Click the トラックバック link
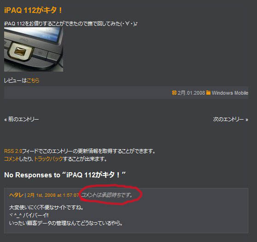The width and height of the screenshot is (257, 242). tap(48, 159)
